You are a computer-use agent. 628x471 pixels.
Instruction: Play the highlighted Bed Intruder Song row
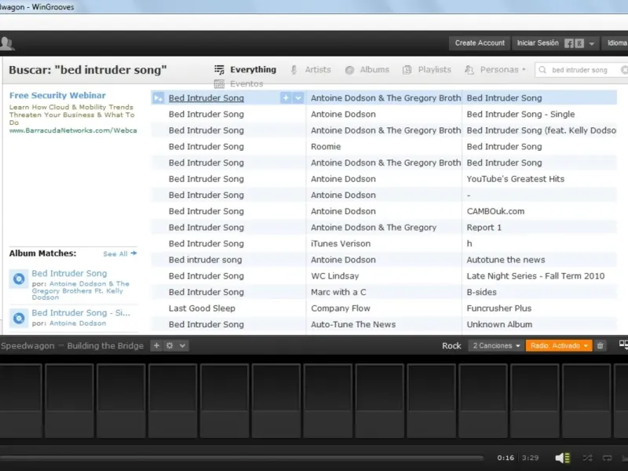(159, 98)
